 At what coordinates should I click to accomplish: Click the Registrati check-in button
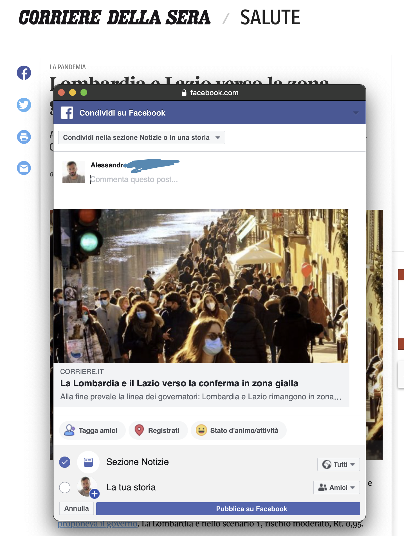[158, 430]
